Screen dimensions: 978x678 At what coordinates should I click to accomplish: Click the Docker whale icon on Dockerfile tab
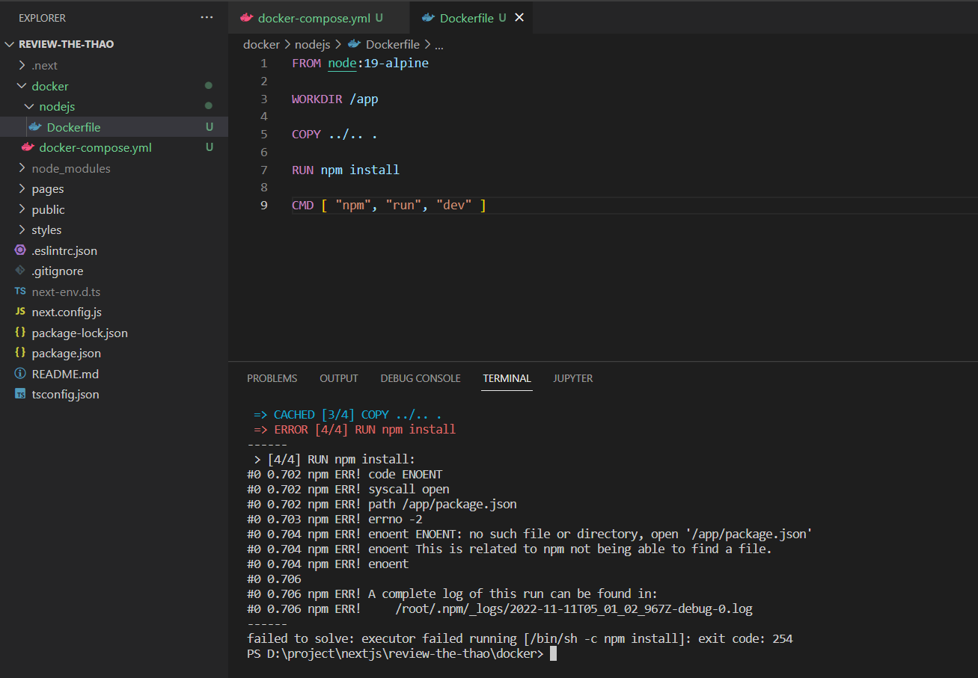pos(427,18)
